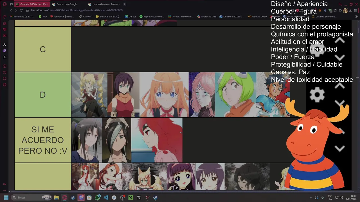Viewport: 360px width, 202px height.
Task: Move tier D row up
Action: click(x=340, y=86)
